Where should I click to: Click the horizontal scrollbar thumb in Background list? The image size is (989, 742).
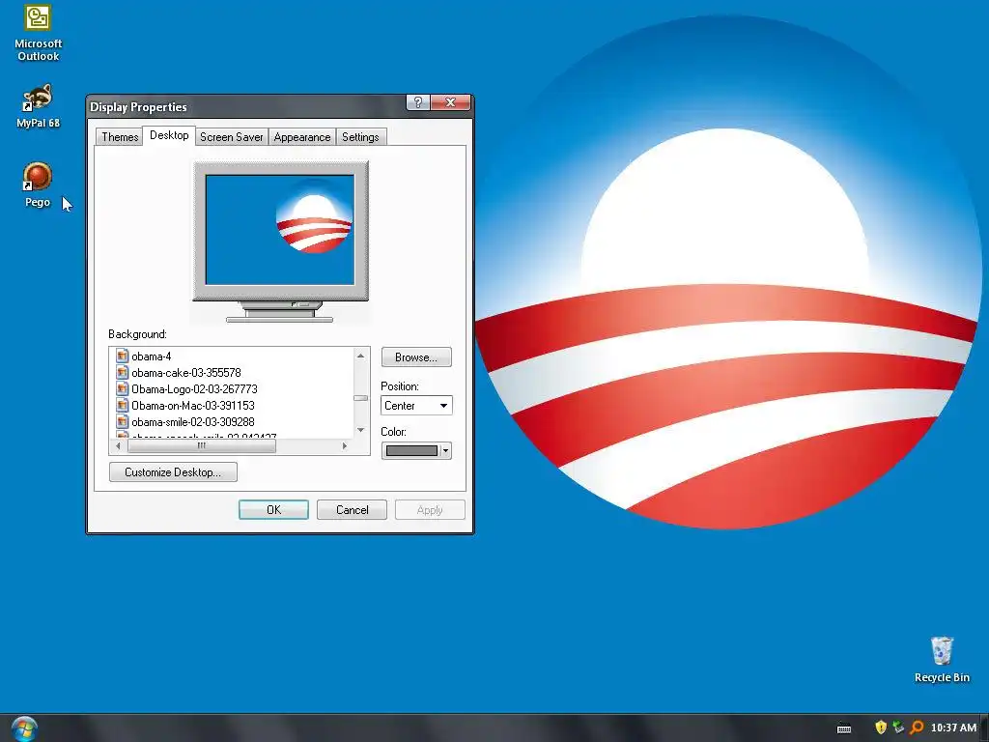click(202, 446)
